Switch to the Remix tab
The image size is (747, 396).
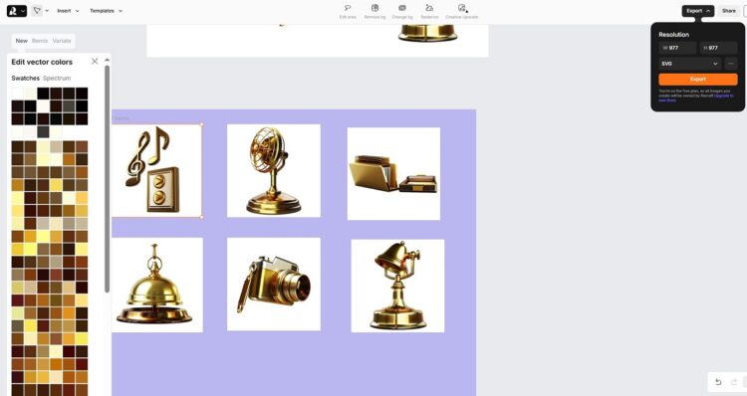click(40, 41)
